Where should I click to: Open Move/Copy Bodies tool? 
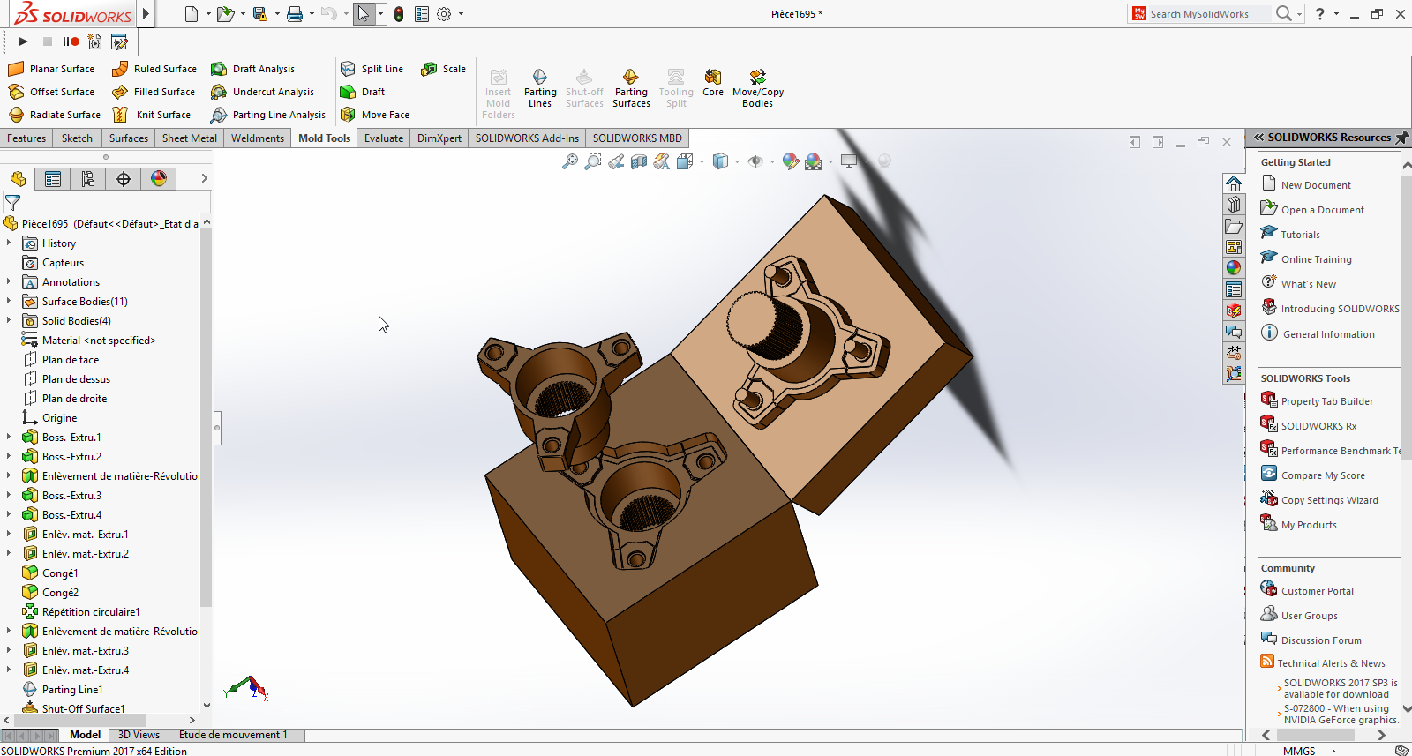point(758,88)
